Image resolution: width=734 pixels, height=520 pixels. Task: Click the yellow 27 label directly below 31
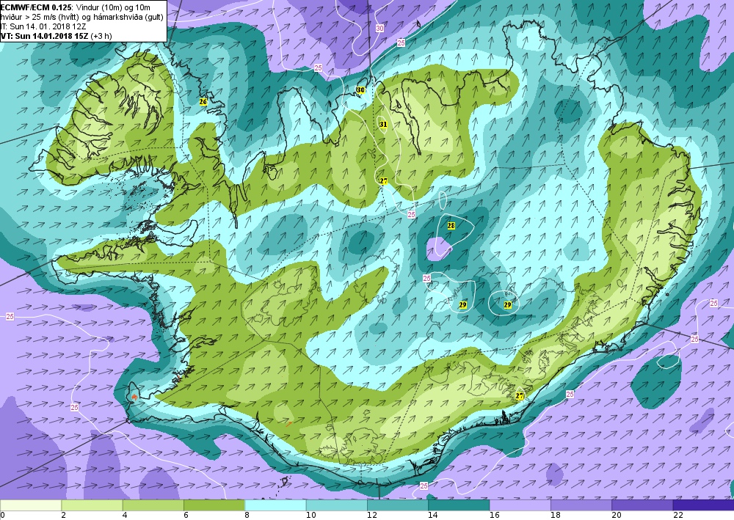pyautogui.click(x=384, y=181)
